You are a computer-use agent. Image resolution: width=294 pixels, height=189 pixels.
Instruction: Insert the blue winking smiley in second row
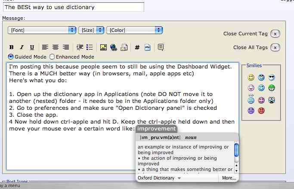pos(261,87)
